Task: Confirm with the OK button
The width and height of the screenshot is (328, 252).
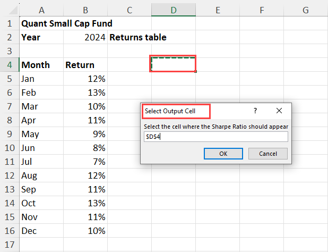Action: [223, 154]
